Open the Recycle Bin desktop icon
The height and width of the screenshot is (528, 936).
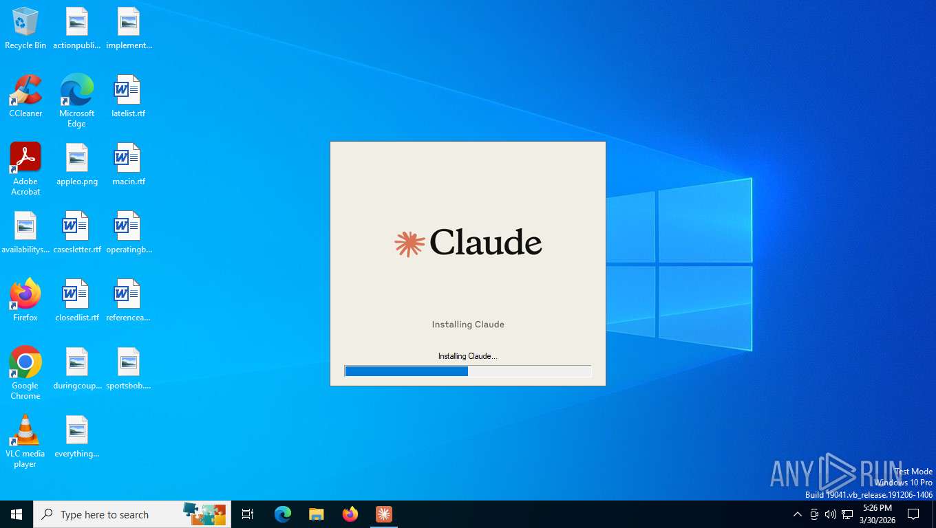25,29
